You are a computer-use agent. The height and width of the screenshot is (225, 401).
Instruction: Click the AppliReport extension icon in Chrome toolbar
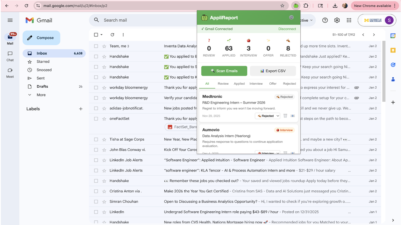[x=296, y=6]
